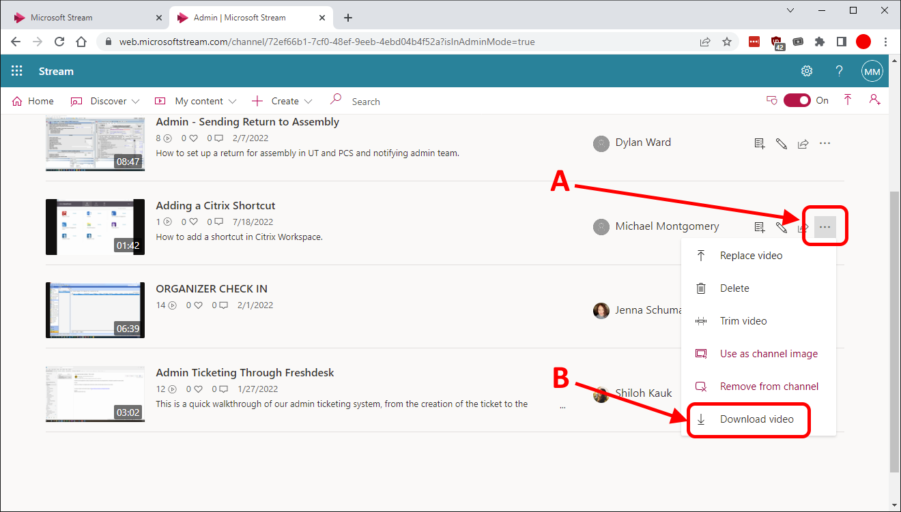Add Adding a Citrix Shortcut to watchlist
This screenshot has height=512, width=901.
[x=760, y=227]
